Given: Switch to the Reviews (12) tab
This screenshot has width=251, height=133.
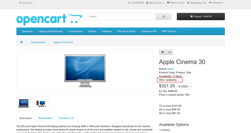Looking at the screenshot, I should tap(66, 118).
